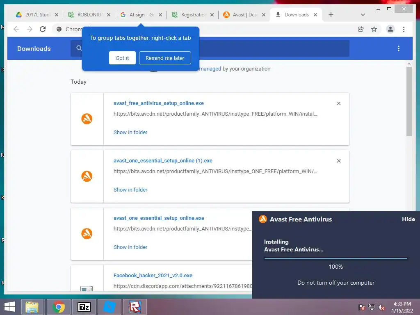Open the Downloads page more actions menu
Image resolution: width=420 pixels, height=315 pixels.
(x=399, y=48)
